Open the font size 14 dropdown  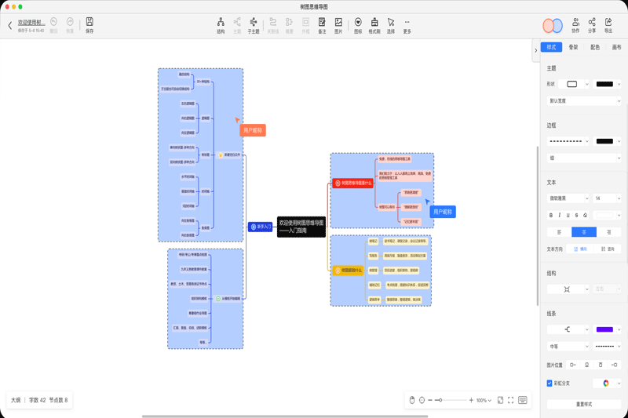(x=607, y=198)
